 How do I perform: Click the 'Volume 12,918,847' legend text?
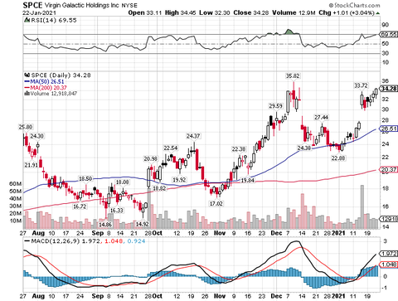pyautogui.click(x=54, y=94)
